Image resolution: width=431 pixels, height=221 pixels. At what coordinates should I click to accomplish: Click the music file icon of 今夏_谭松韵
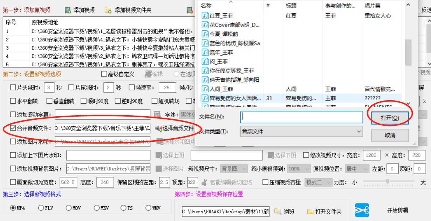[205, 34]
